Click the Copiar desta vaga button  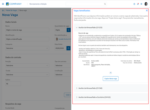110,78
